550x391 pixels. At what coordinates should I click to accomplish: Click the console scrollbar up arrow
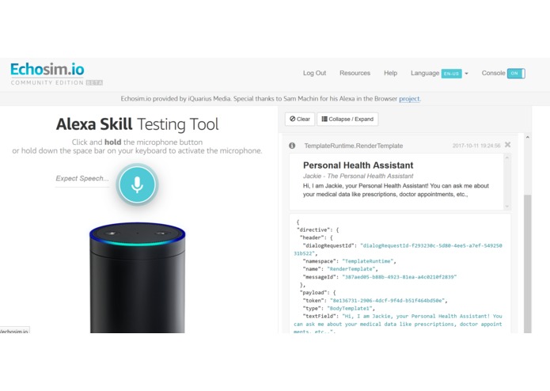click(528, 138)
